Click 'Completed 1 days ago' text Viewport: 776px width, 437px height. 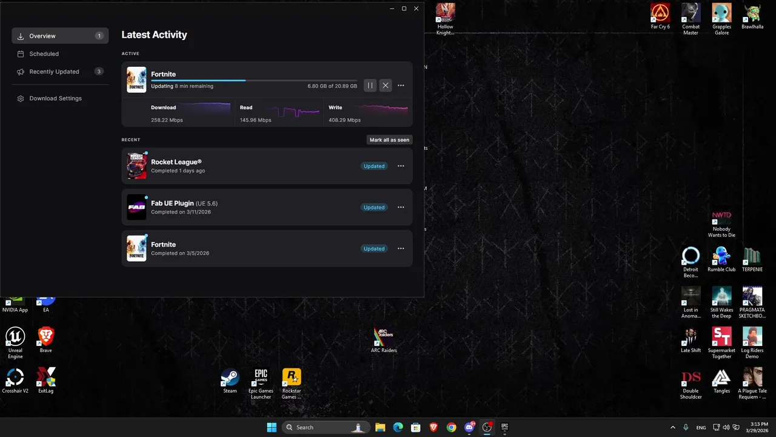click(x=178, y=171)
